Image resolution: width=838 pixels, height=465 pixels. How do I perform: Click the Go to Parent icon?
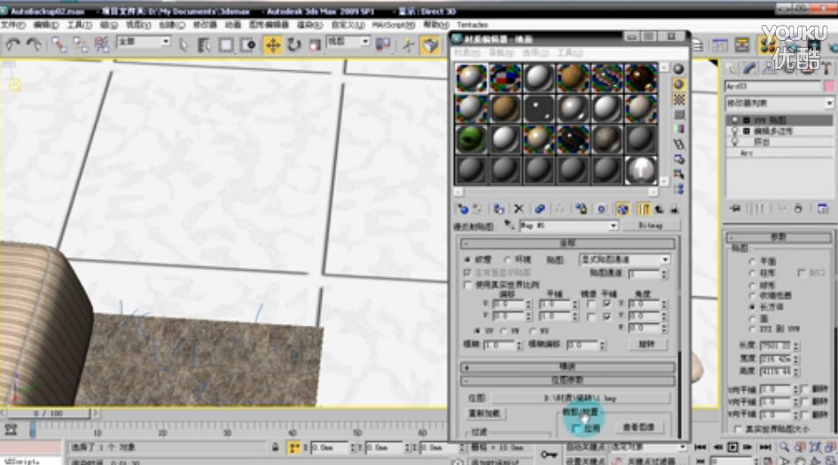(659, 209)
